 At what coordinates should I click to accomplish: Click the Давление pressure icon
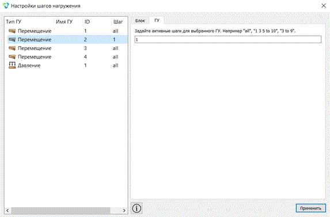click(12, 65)
